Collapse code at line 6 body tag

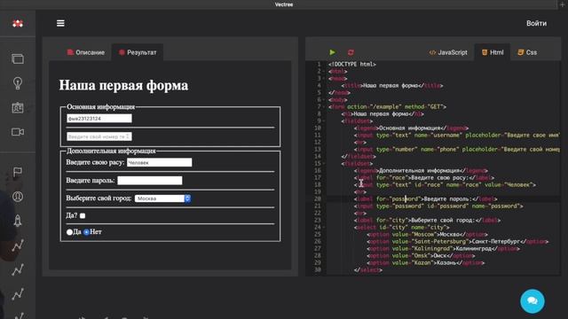[324, 100]
